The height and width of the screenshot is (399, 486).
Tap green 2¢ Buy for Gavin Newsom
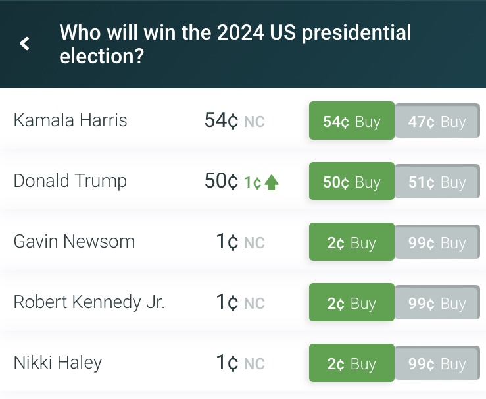[x=352, y=243]
